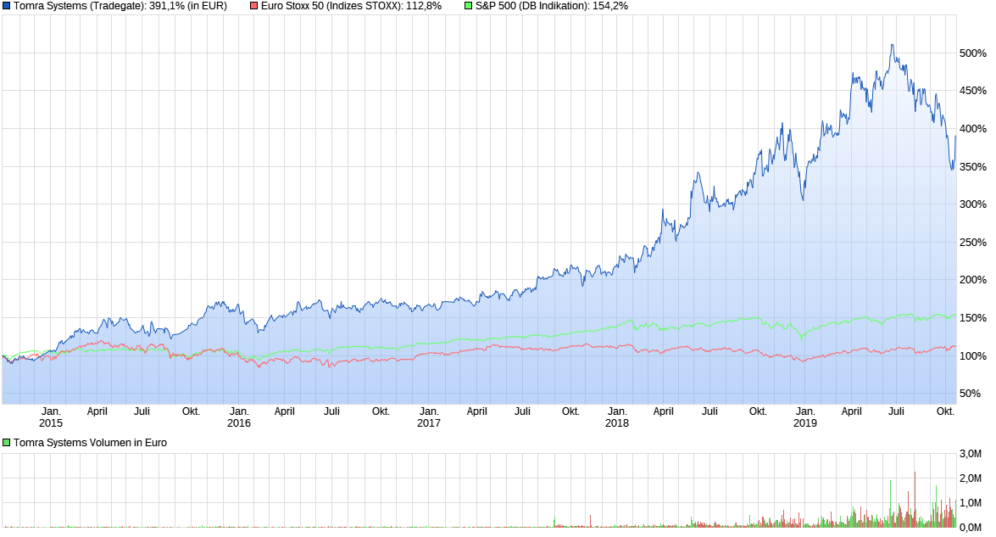Click the 'April' label after Jan. 2017
996x537 pixels.
click(477, 411)
